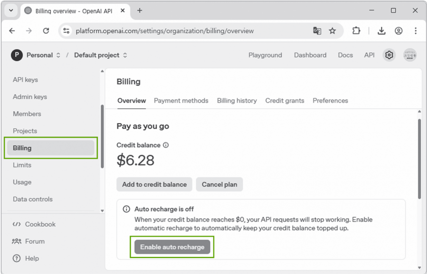Viewport: 427px width, 274px height.
Task: Go to Playground
Action: pos(265,55)
